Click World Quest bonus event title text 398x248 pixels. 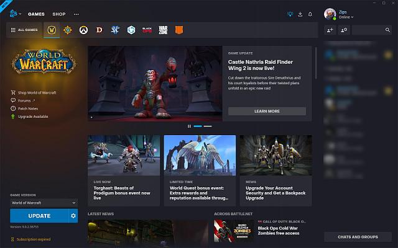tap(199, 193)
